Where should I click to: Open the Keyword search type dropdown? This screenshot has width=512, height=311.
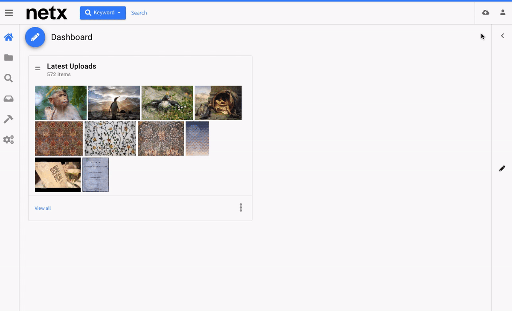pyautogui.click(x=103, y=13)
